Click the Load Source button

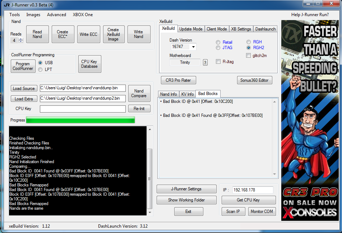pyautogui.click(x=24, y=88)
